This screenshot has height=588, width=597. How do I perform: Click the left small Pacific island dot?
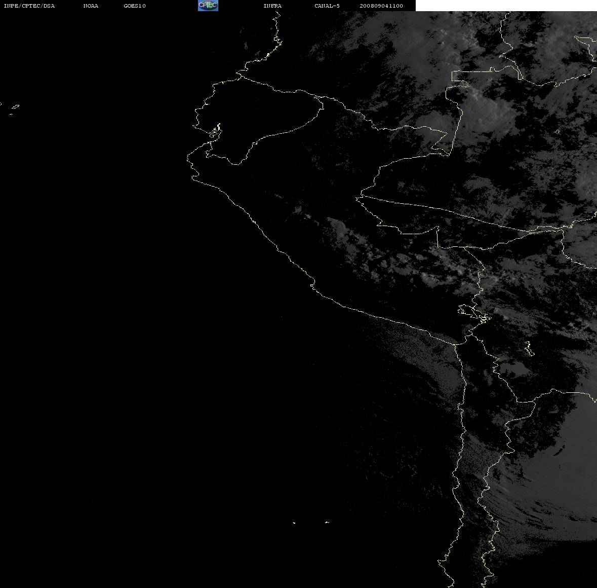click(294, 523)
